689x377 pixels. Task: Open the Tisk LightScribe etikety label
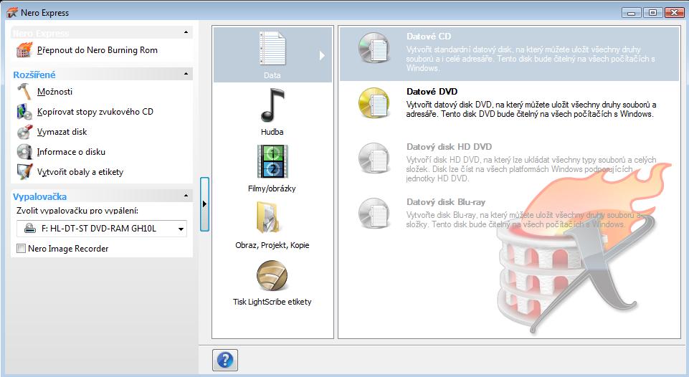pos(272,302)
